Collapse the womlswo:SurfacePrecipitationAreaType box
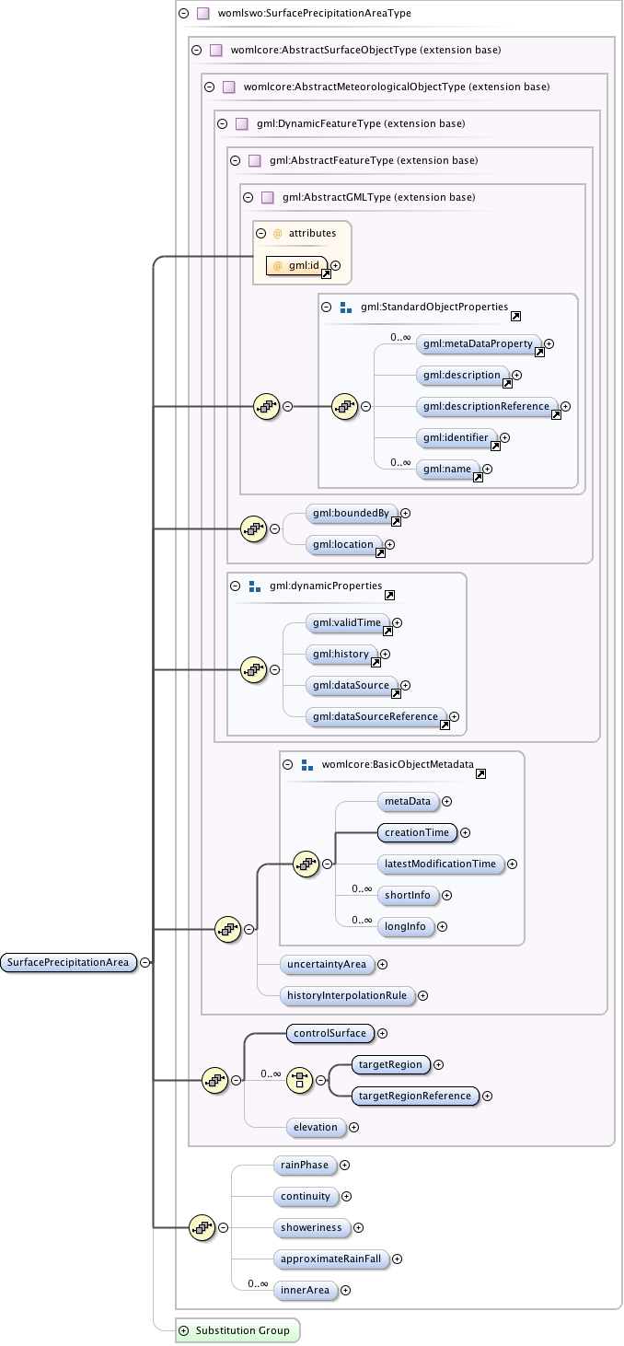The image size is (624, 1346). pyautogui.click(x=183, y=14)
